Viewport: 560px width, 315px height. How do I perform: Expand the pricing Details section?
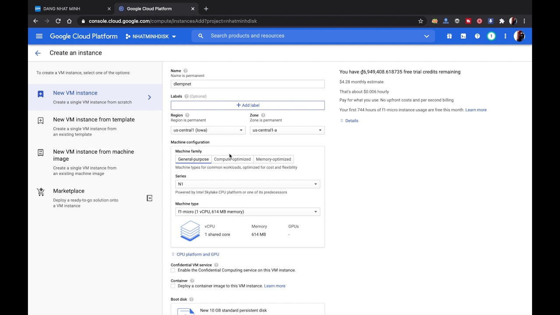(x=349, y=121)
